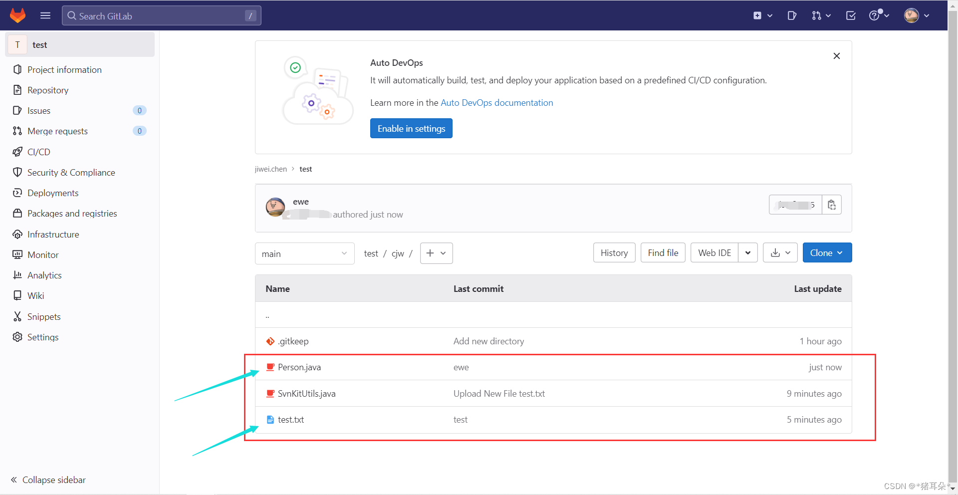Click the GitLab fox logo
Viewport: 958px width, 495px height.
coord(18,15)
